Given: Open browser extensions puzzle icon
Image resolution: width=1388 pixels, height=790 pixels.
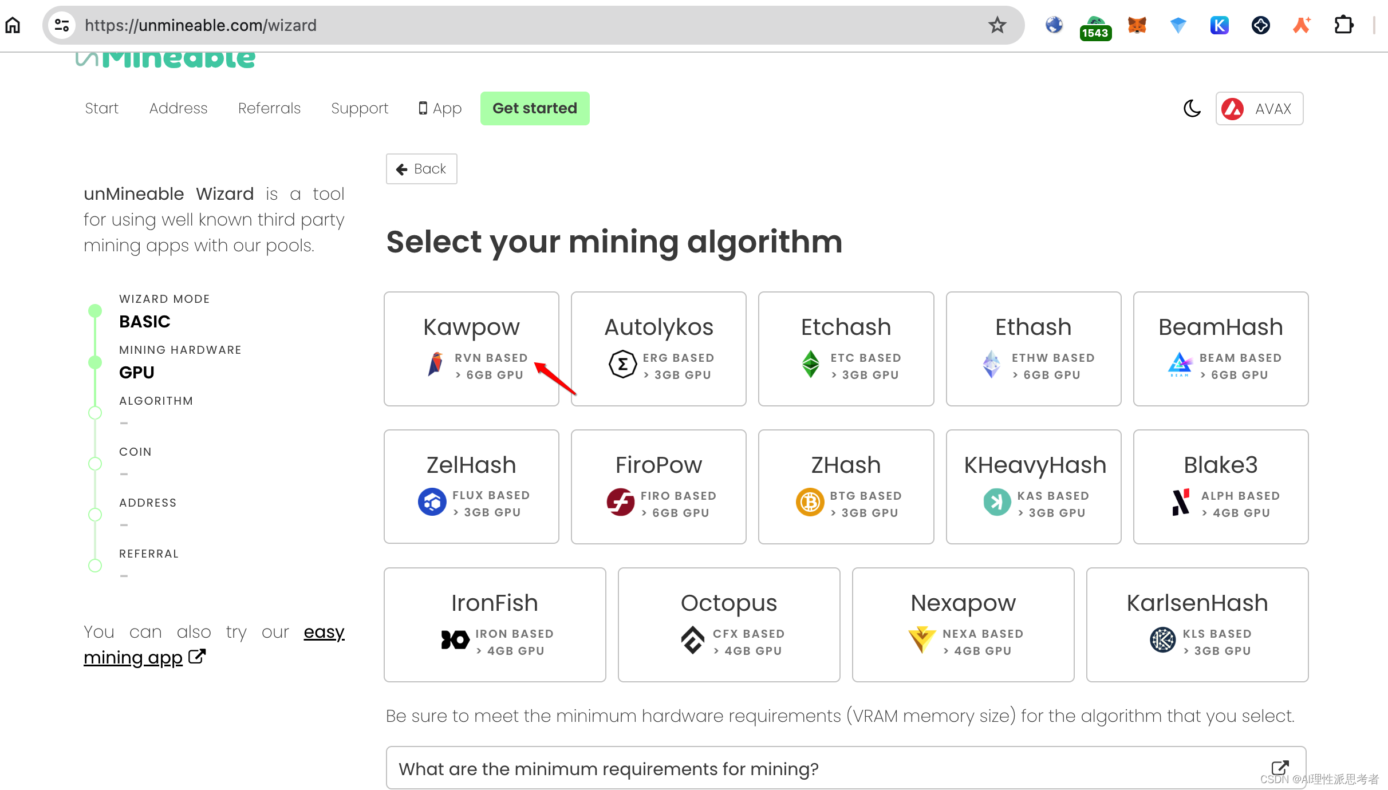Looking at the screenshot, I should [1343, 25].
